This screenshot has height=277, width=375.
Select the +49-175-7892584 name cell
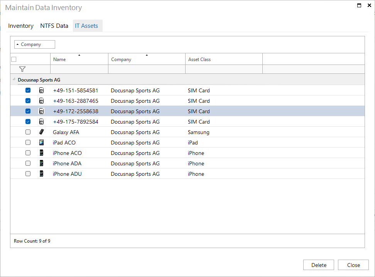76,122
